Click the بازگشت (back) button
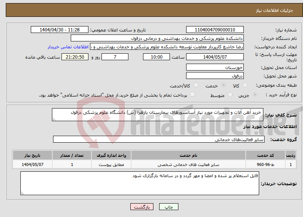This screenshot has height=217, width=303. coord(142,207)
